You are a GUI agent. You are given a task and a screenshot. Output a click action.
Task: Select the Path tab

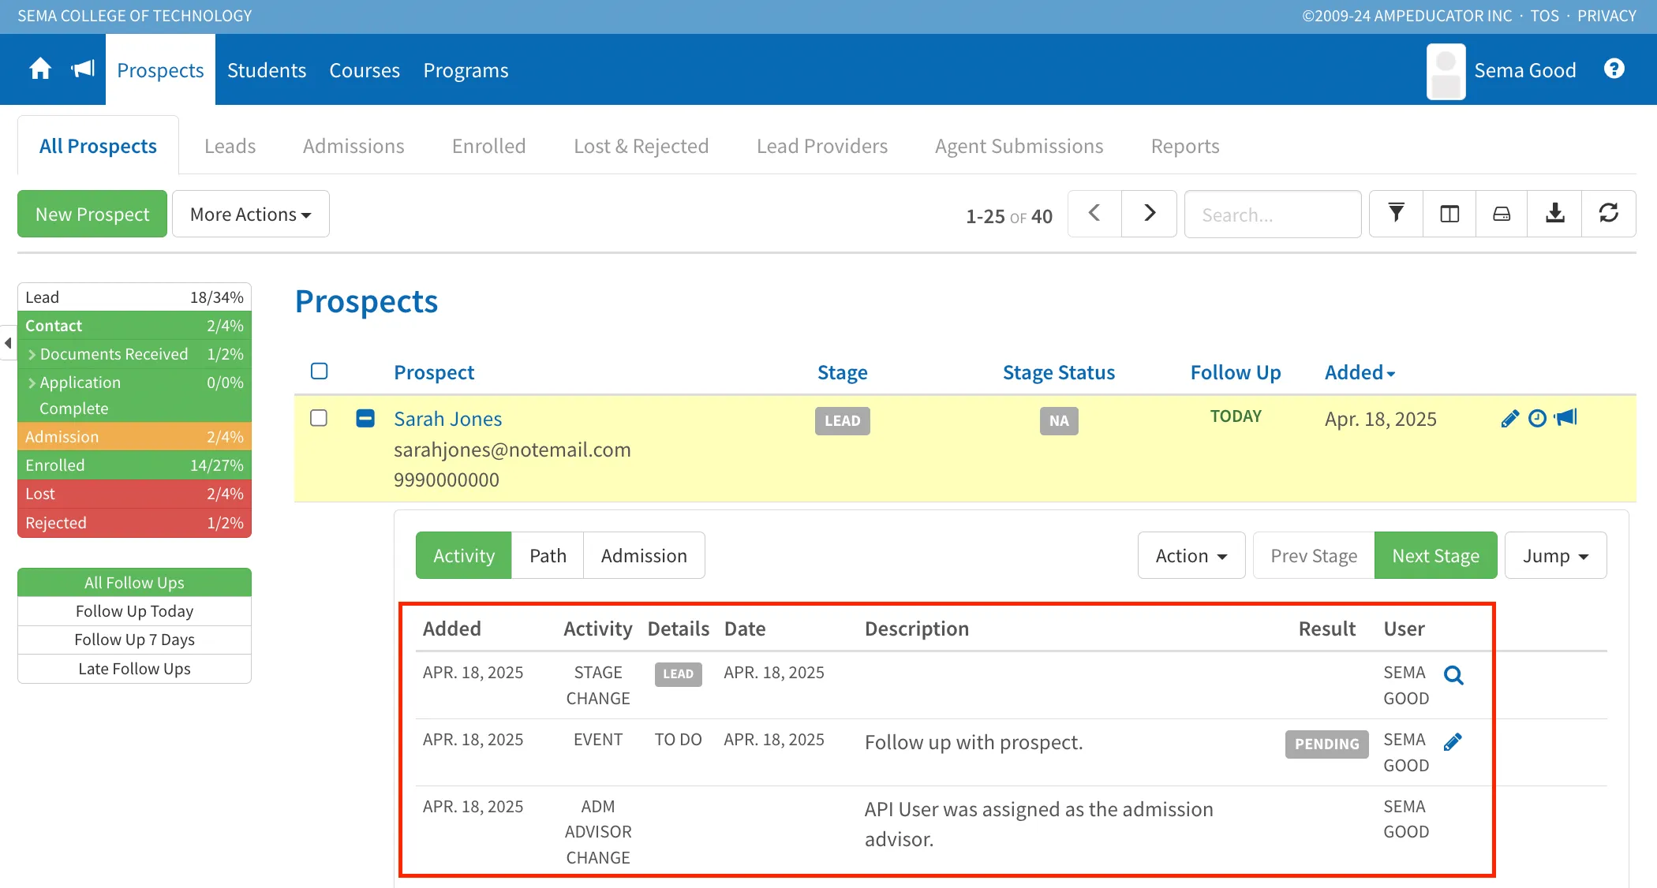tap(548, 555)
